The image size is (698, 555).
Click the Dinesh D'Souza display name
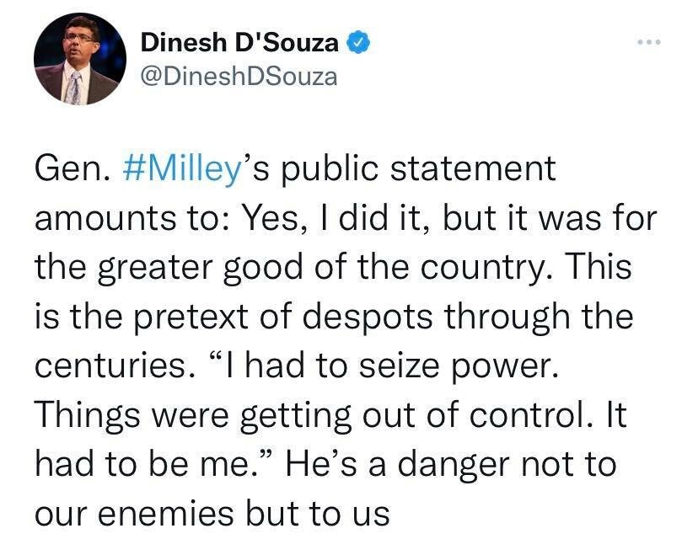click(239, 41)
